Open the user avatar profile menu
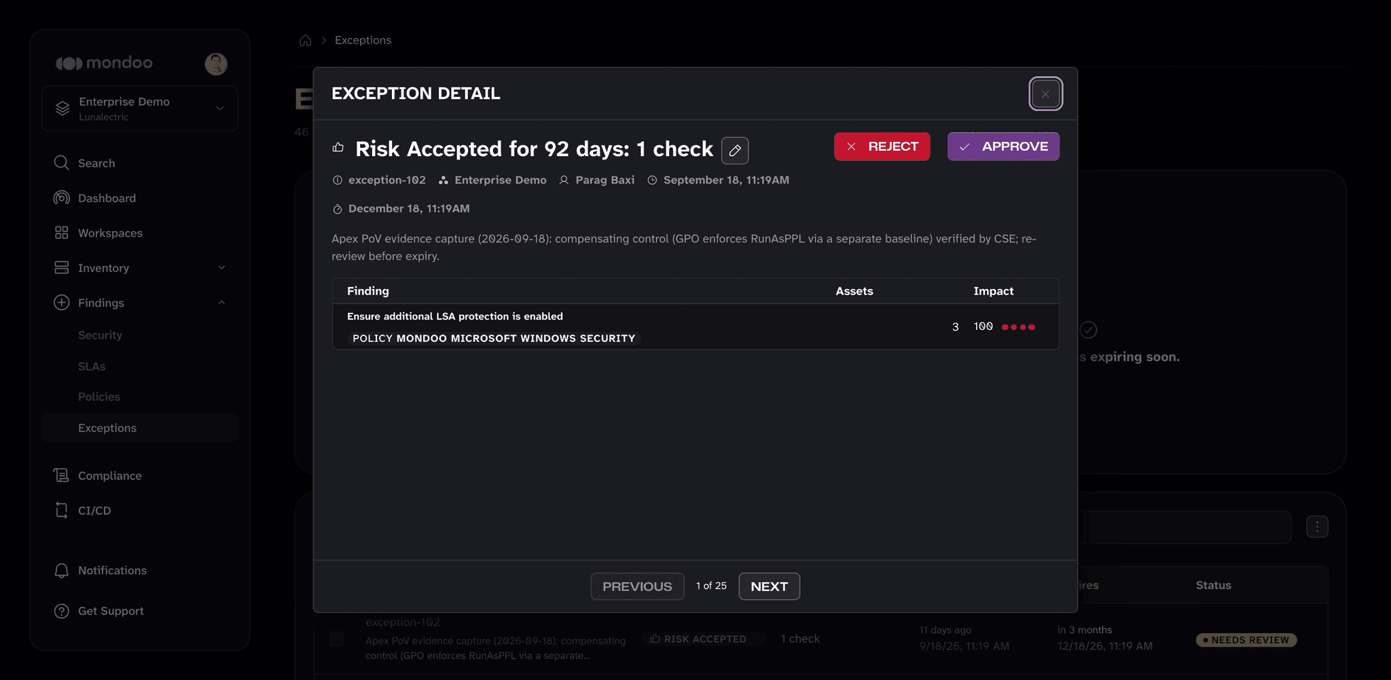This screenshot has height=680, width=1391. coord(216,64)
